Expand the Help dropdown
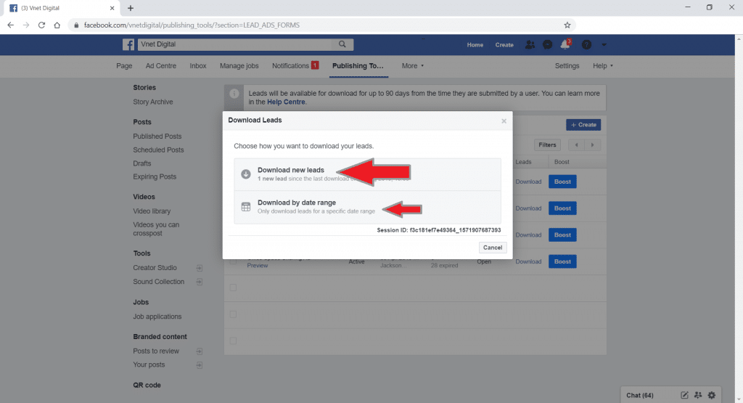 click(603, 66)
